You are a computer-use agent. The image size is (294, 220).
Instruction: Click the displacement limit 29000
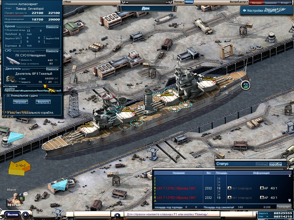[54, 19]
